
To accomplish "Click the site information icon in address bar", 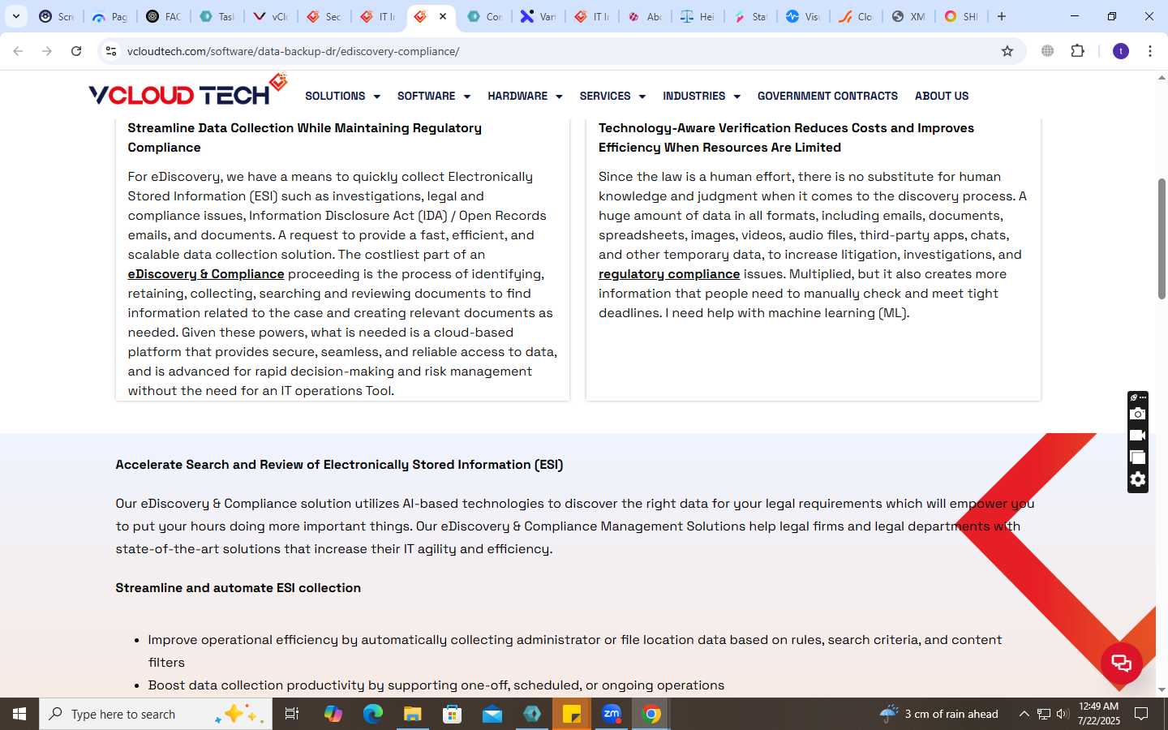I will [x=111, y=51].
